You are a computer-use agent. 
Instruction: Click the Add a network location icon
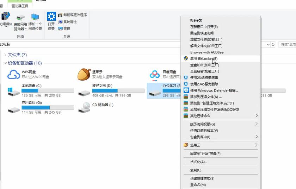coord(35,17)
